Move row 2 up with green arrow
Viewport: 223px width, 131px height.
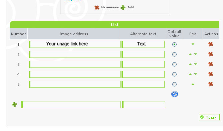coord(190,54)
